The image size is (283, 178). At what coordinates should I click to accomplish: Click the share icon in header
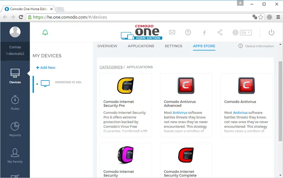220,32
